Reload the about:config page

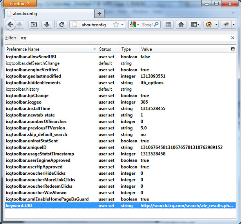(62, 25)
